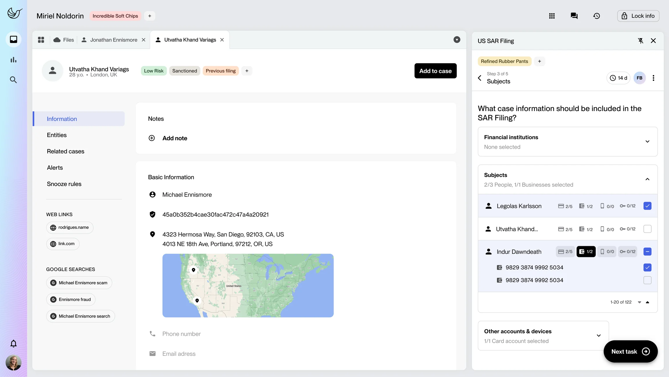Toggle the Indur Dawndeath partial checkbox
This screenshot has height=377, width=669.
[x=647, y=252]
